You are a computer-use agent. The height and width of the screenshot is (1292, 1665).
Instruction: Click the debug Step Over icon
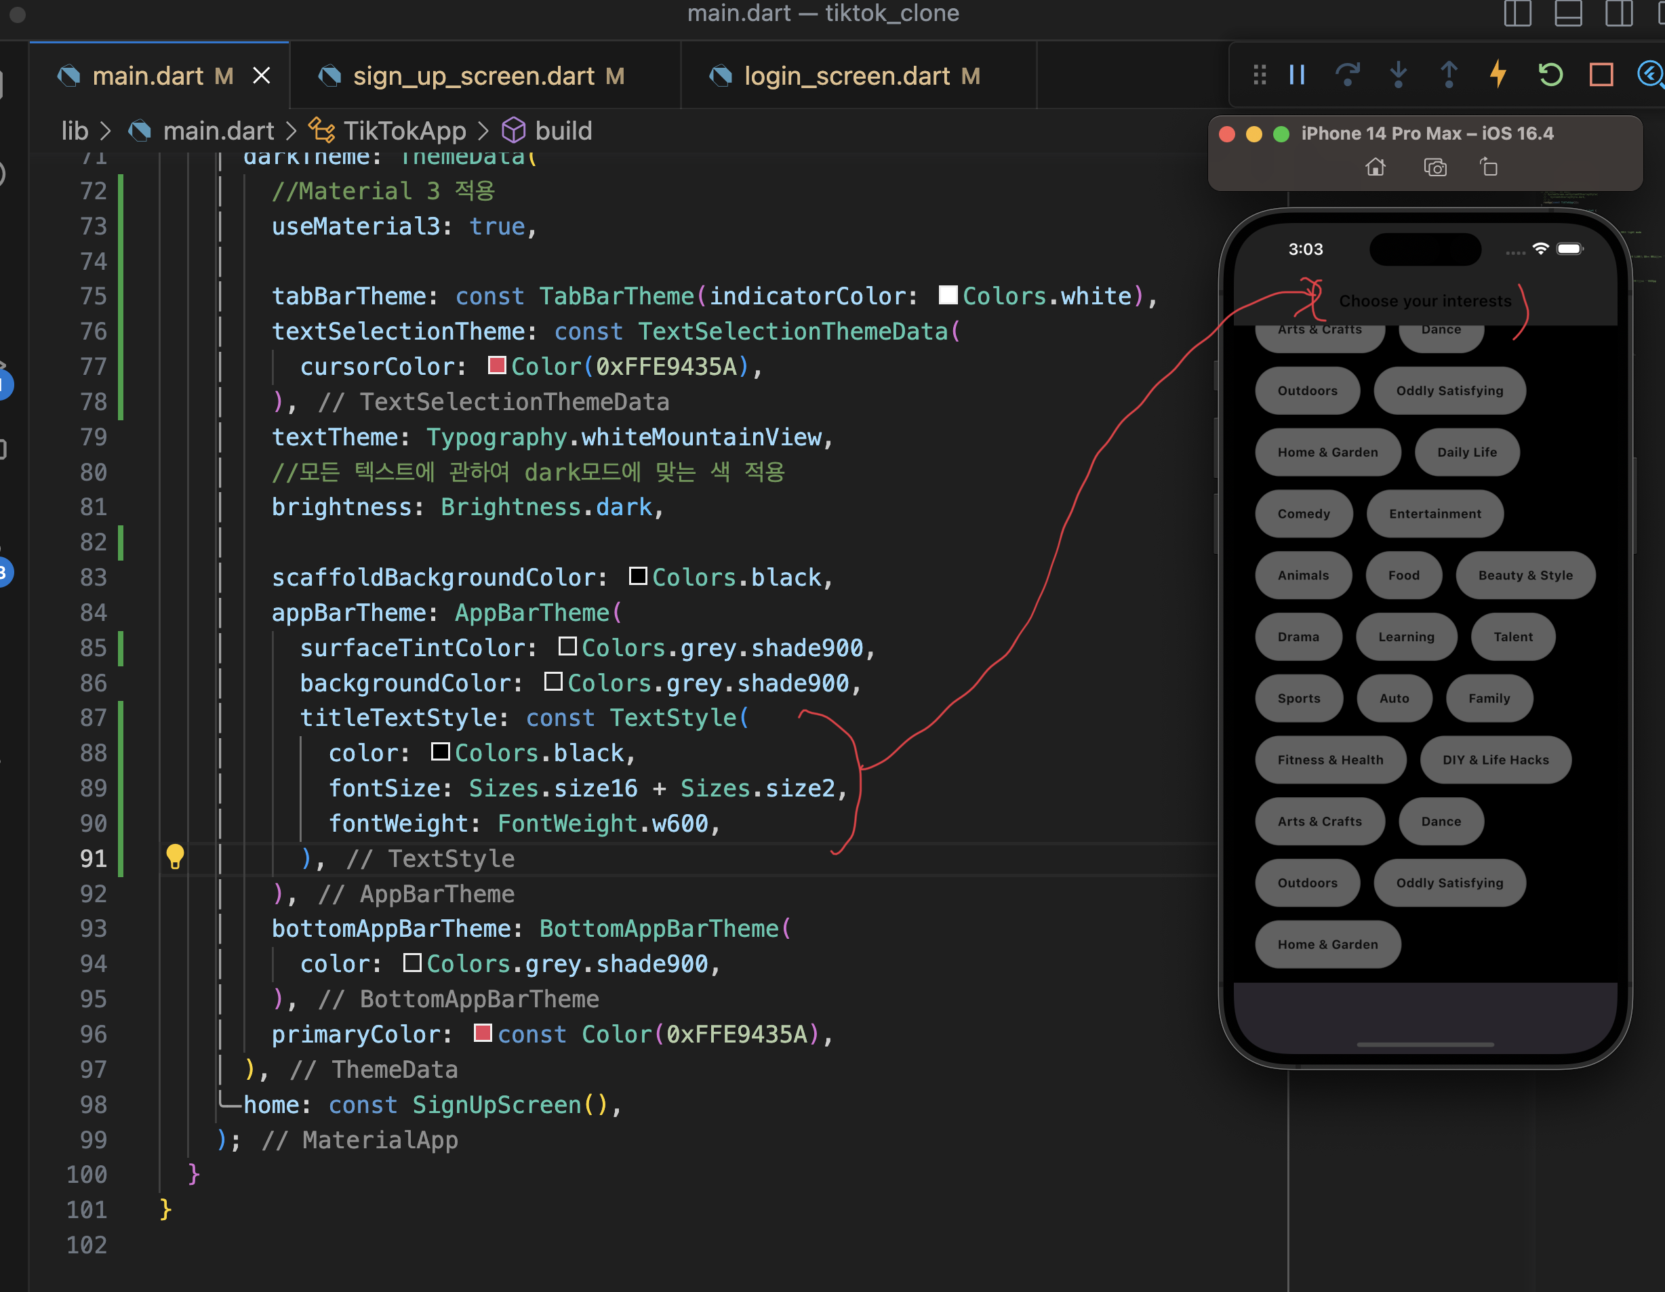tap(1347, 75)
